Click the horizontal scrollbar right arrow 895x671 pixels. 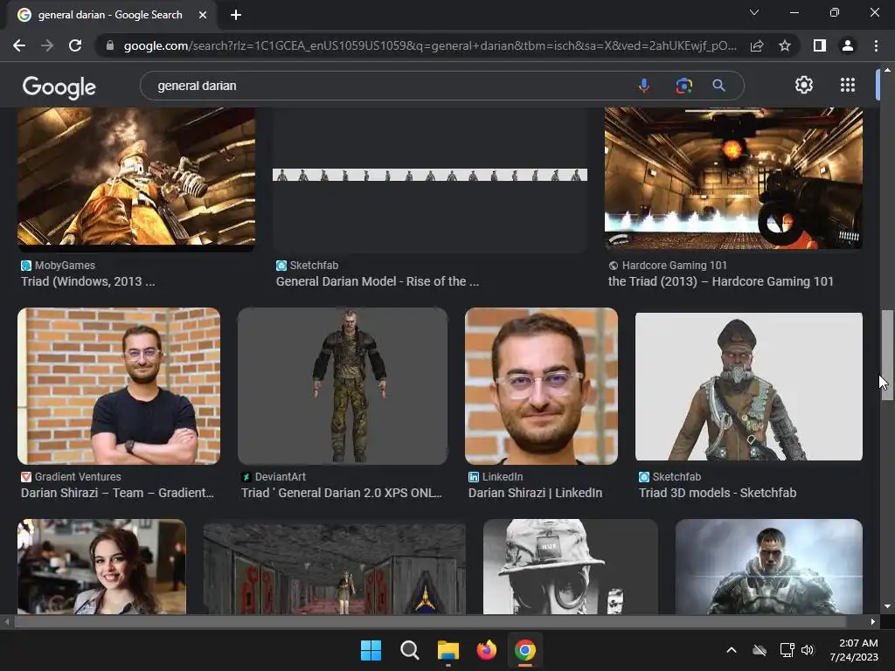point(873,621)
